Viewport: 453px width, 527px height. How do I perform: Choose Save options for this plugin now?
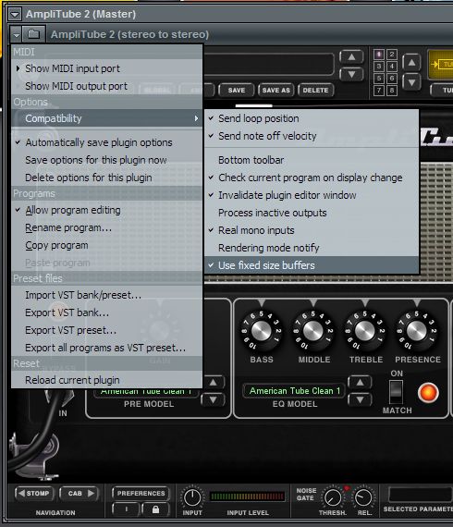pos(107,160)
